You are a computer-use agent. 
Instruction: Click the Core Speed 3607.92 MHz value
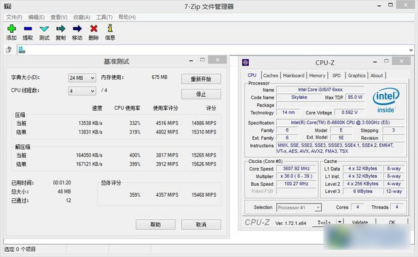[x=296, y=169]
